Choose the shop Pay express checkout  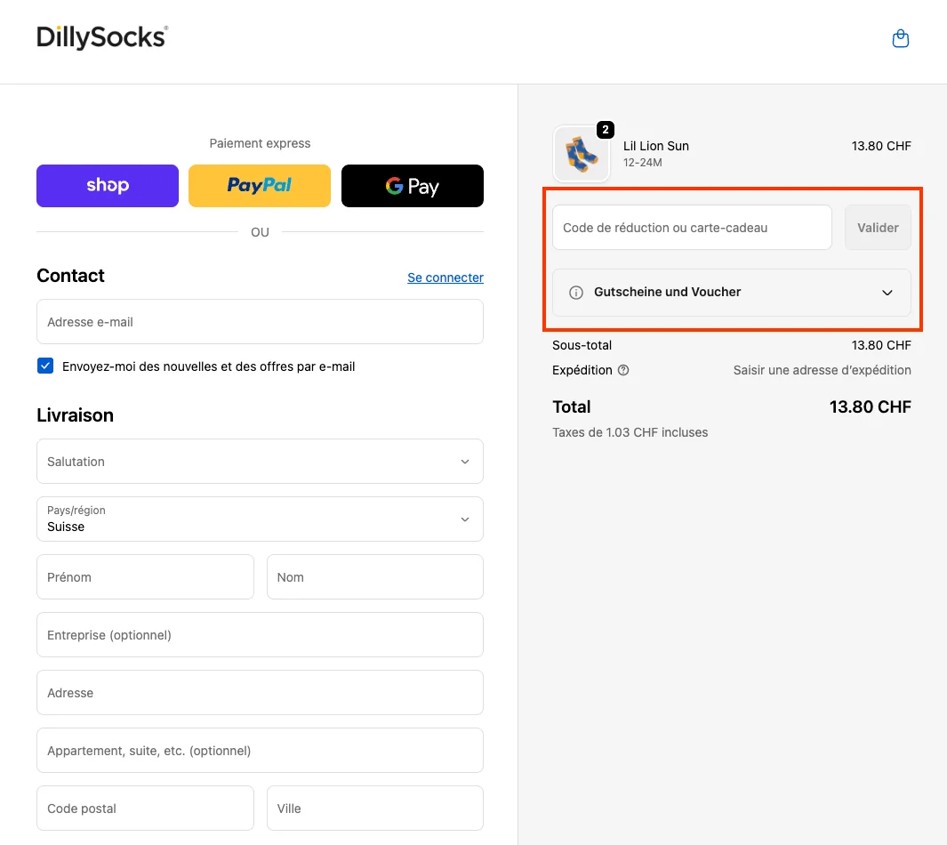[107, 185]
